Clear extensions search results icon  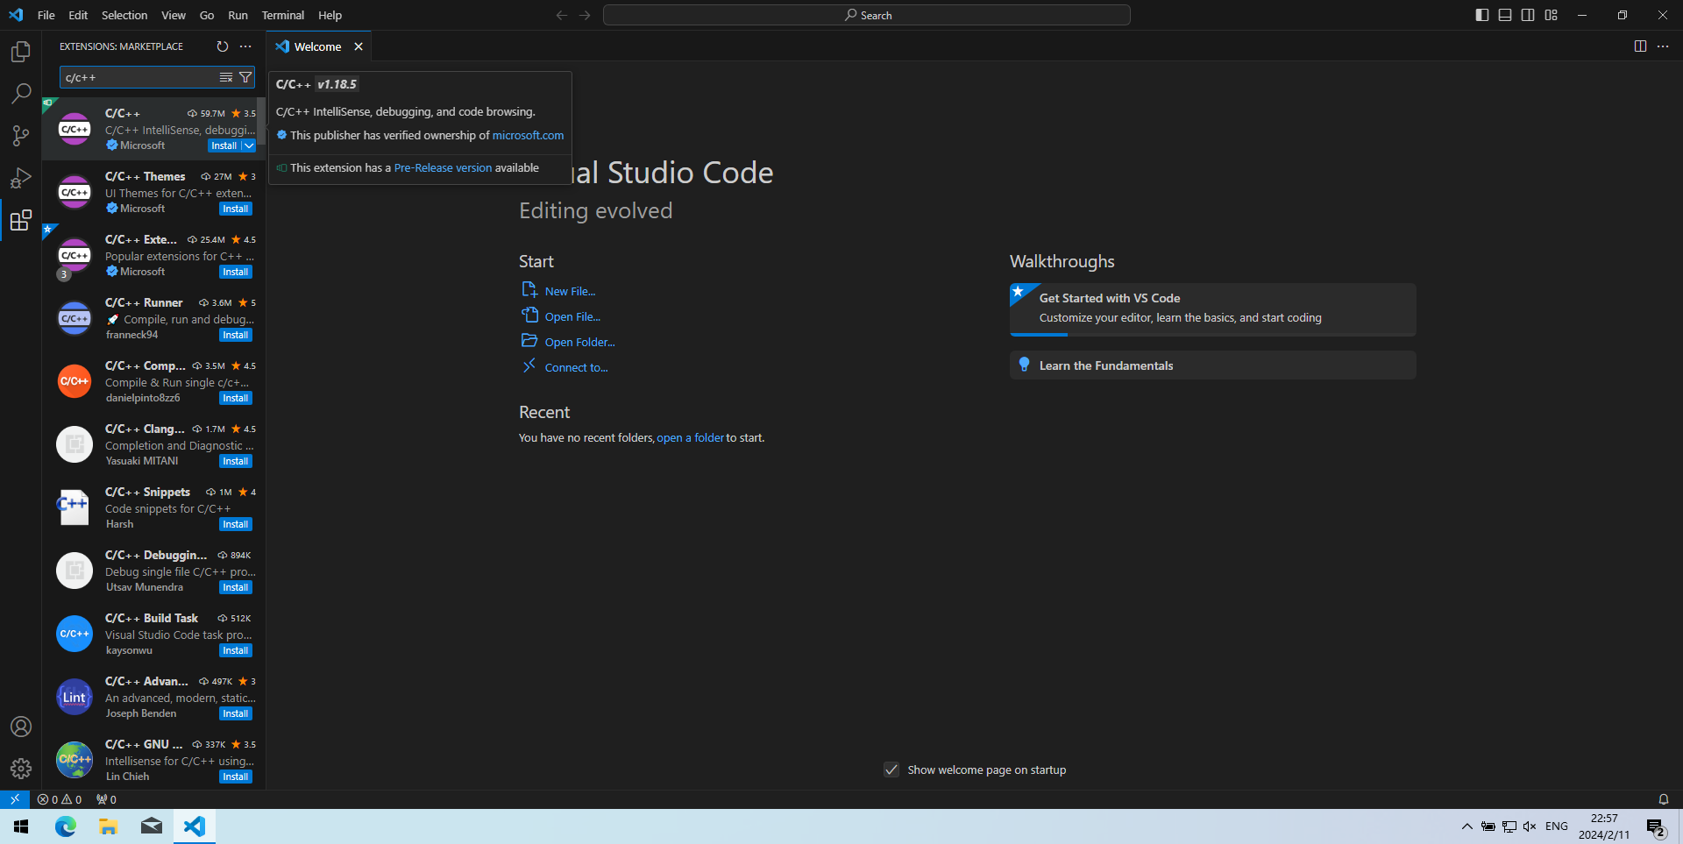(x=226, y=77)
